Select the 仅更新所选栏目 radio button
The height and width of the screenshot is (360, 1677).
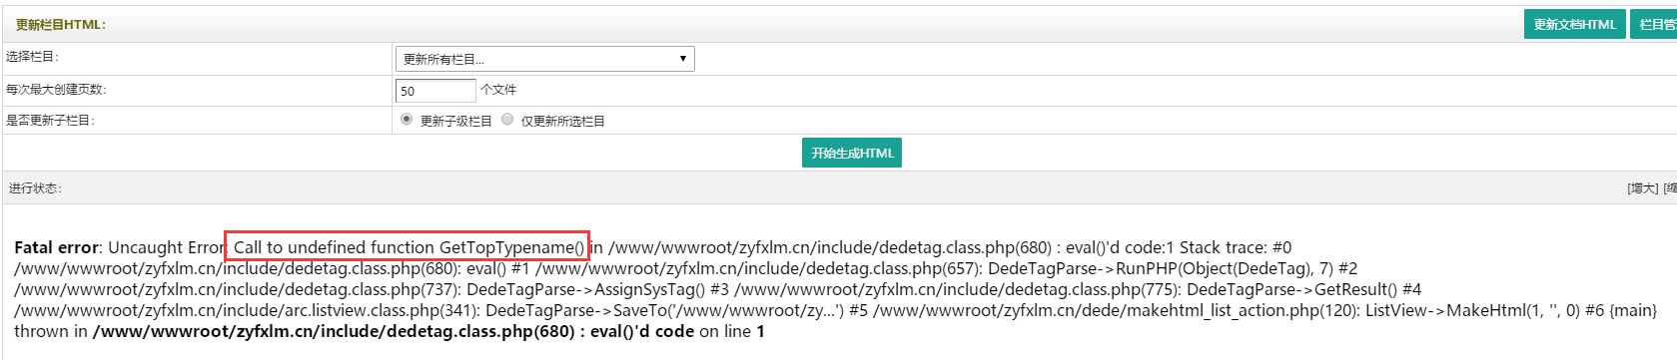507,119
